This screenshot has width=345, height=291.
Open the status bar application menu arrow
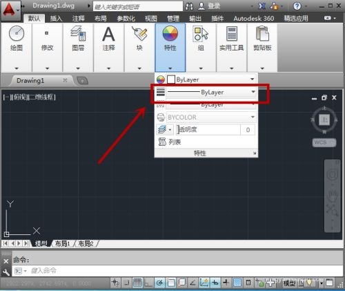pyautogui.click(x=322, y=283)
